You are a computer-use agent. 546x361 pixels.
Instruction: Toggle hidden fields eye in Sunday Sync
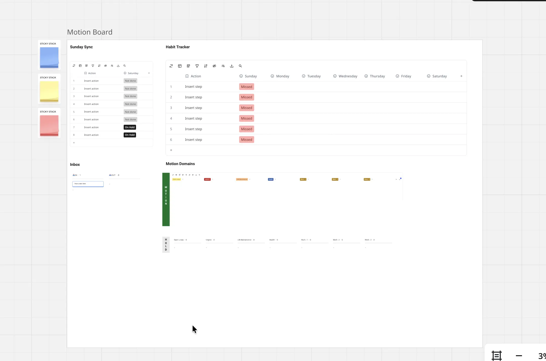coord(105,66)
